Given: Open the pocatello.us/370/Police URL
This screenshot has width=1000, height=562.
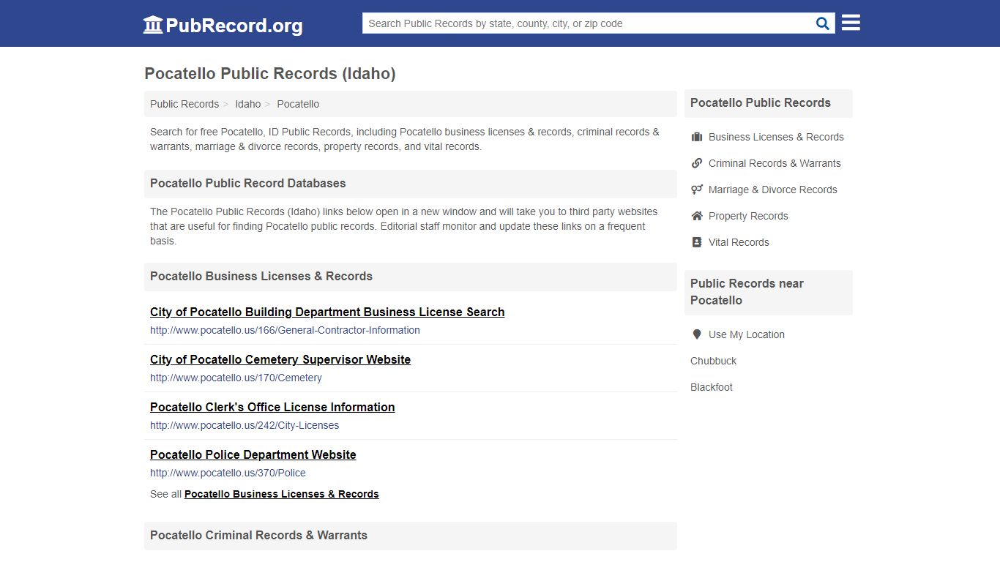Looking at the screenshot, I should (x=228, y=473).
